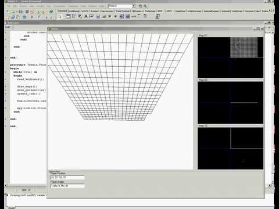The image size is (279, 209).
Task: Click the Trace Into debug icon
Action: click(x=46, y=17)
